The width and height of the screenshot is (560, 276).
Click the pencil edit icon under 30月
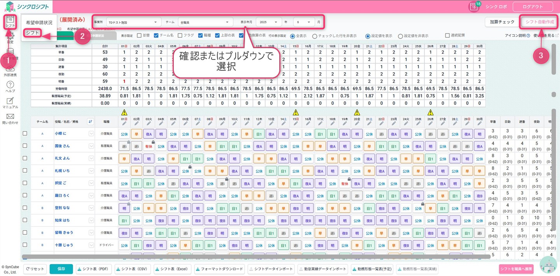coord(479,124)
